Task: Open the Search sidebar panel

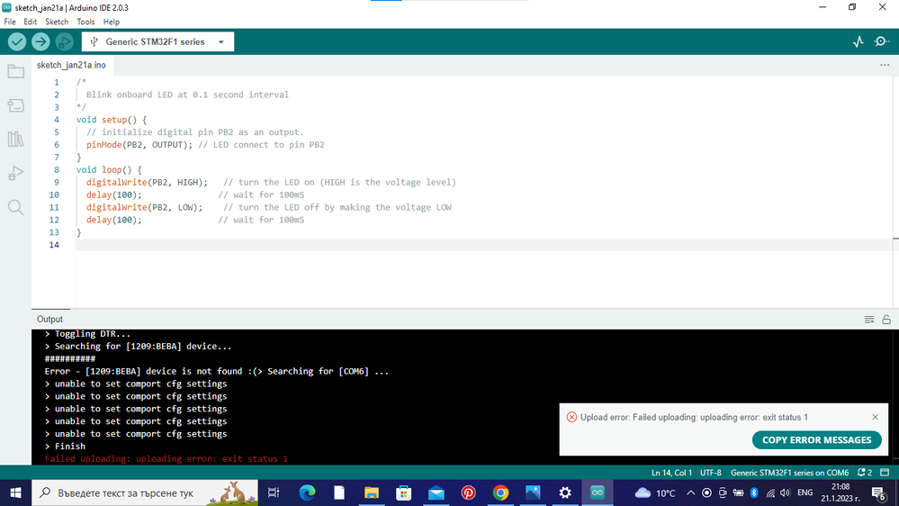Action: pos(15,206)
